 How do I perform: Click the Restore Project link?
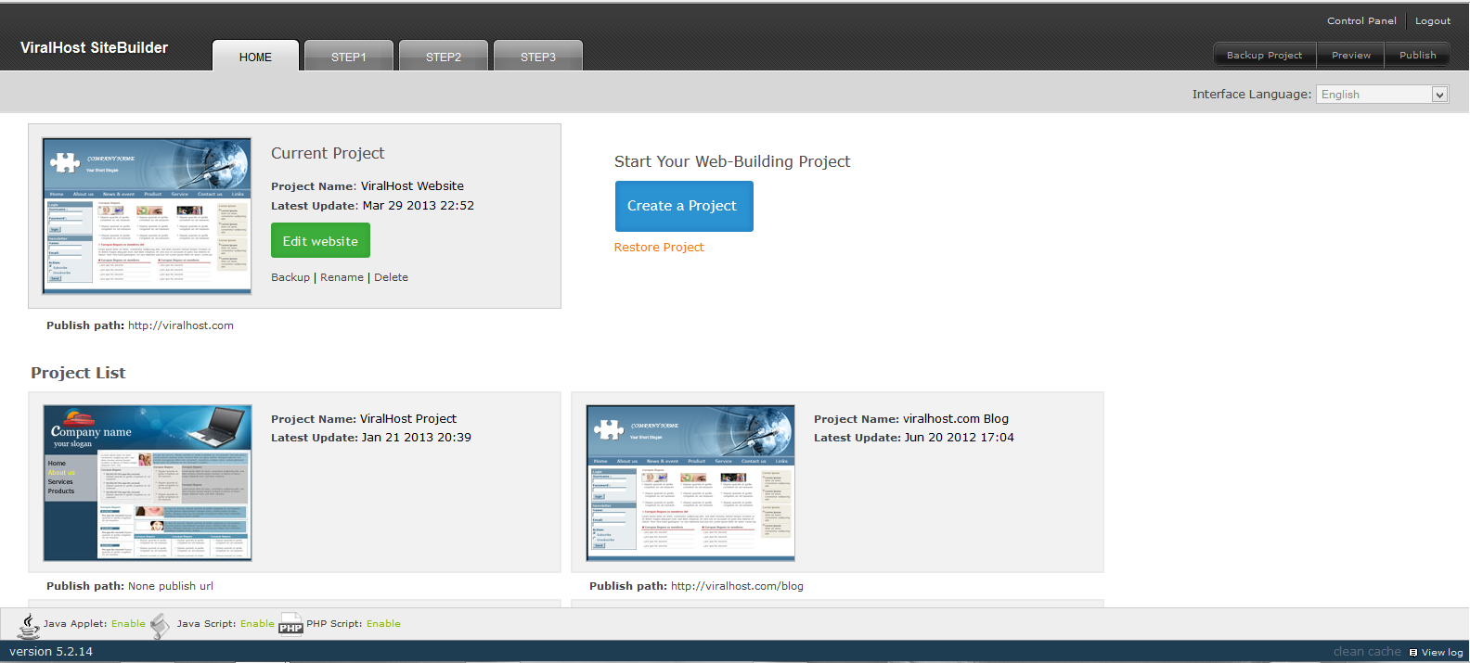click(x=659, y=248)
